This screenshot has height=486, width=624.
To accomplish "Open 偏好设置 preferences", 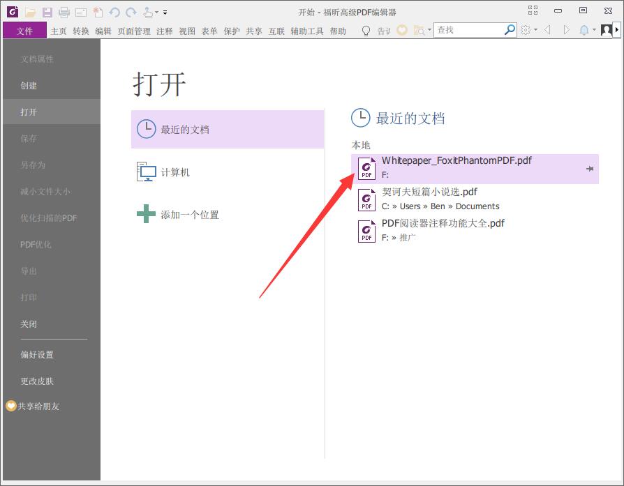I will tap(52, 354).
